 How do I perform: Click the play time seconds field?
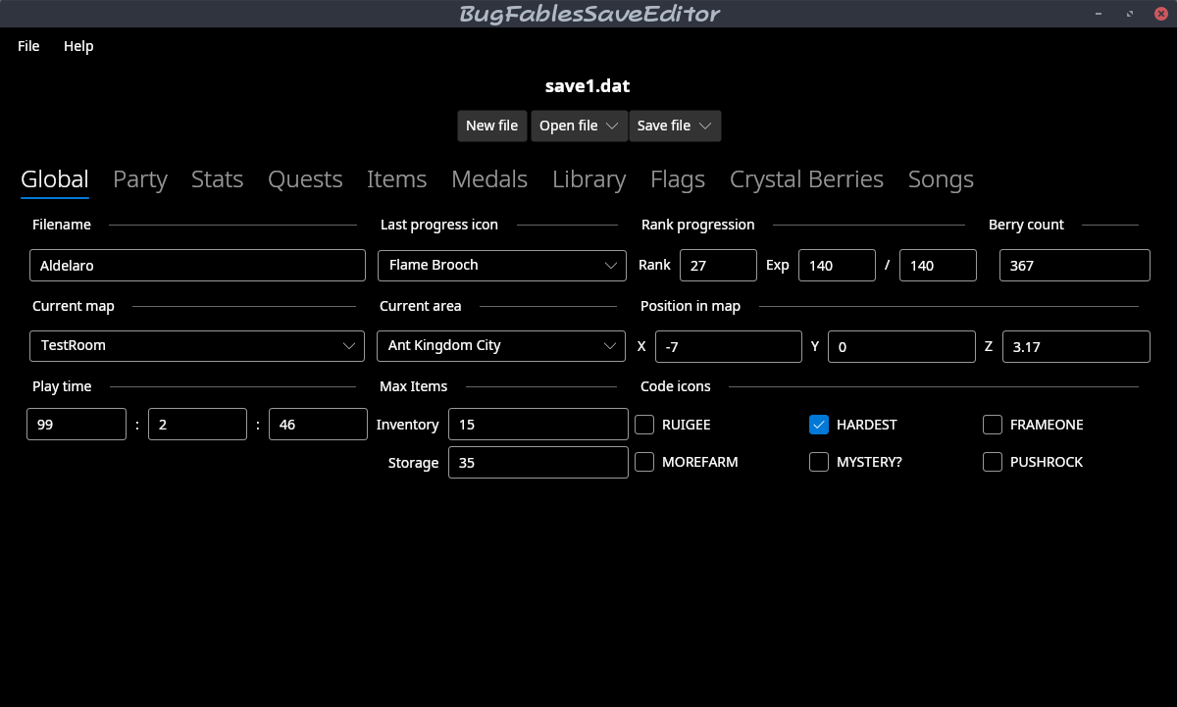click(x=318, y=425)
